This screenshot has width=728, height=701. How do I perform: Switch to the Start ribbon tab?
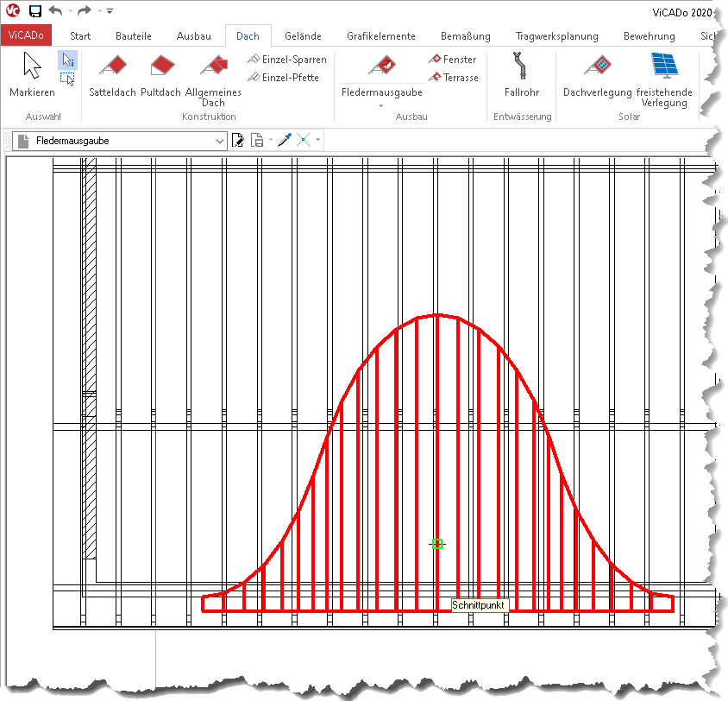click(80, 36)
